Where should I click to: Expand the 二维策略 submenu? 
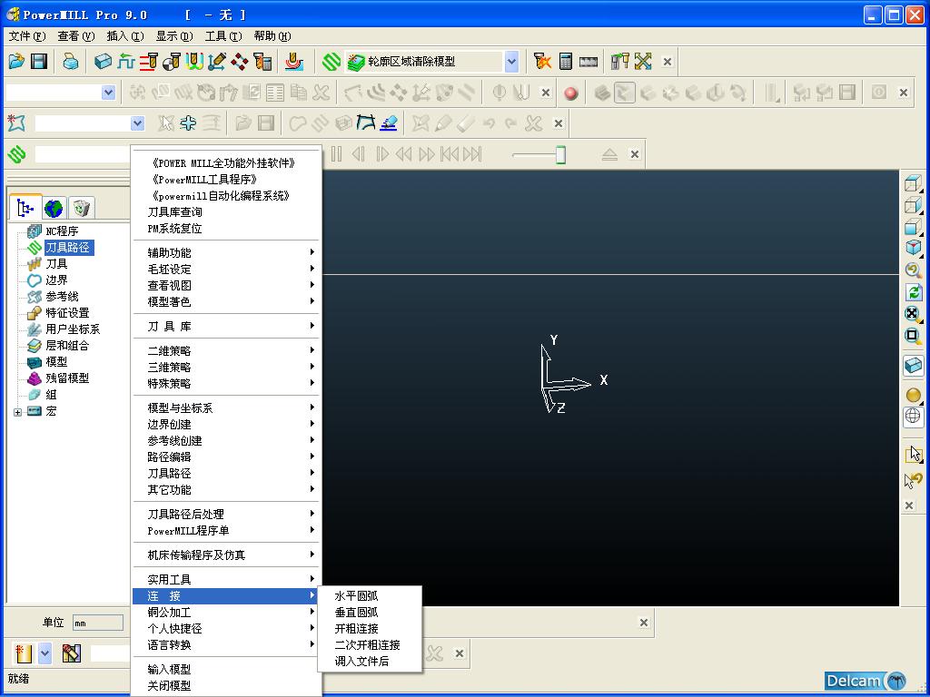(x=226, y=351)
